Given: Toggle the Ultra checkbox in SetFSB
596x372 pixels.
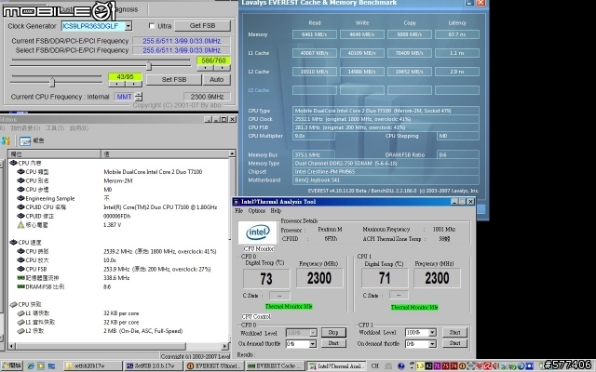Looking at the screenshot, I should click(x=152, y=26).
